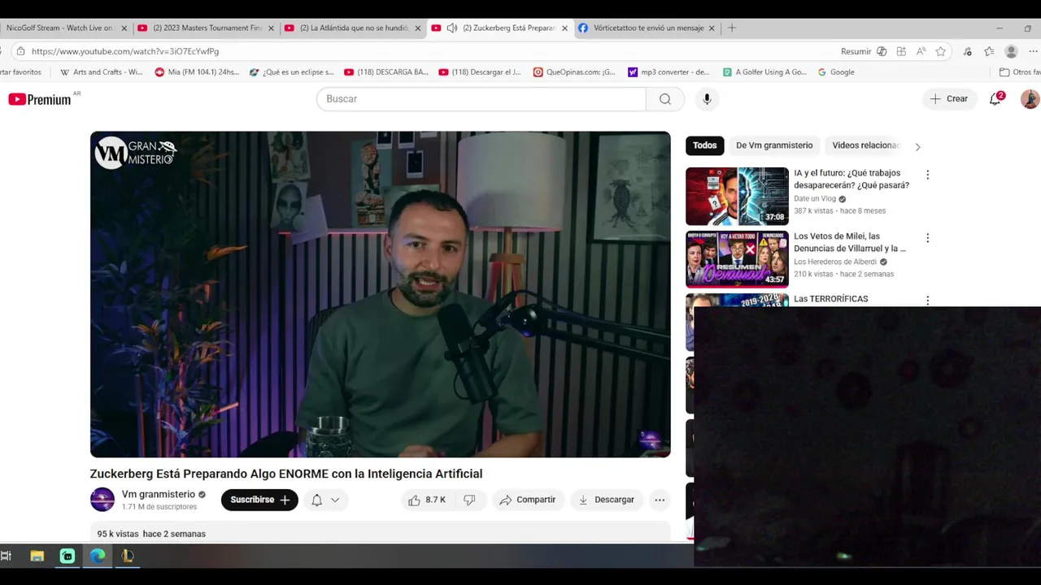Open the Edge profile icon

(x=1012, y=51)
